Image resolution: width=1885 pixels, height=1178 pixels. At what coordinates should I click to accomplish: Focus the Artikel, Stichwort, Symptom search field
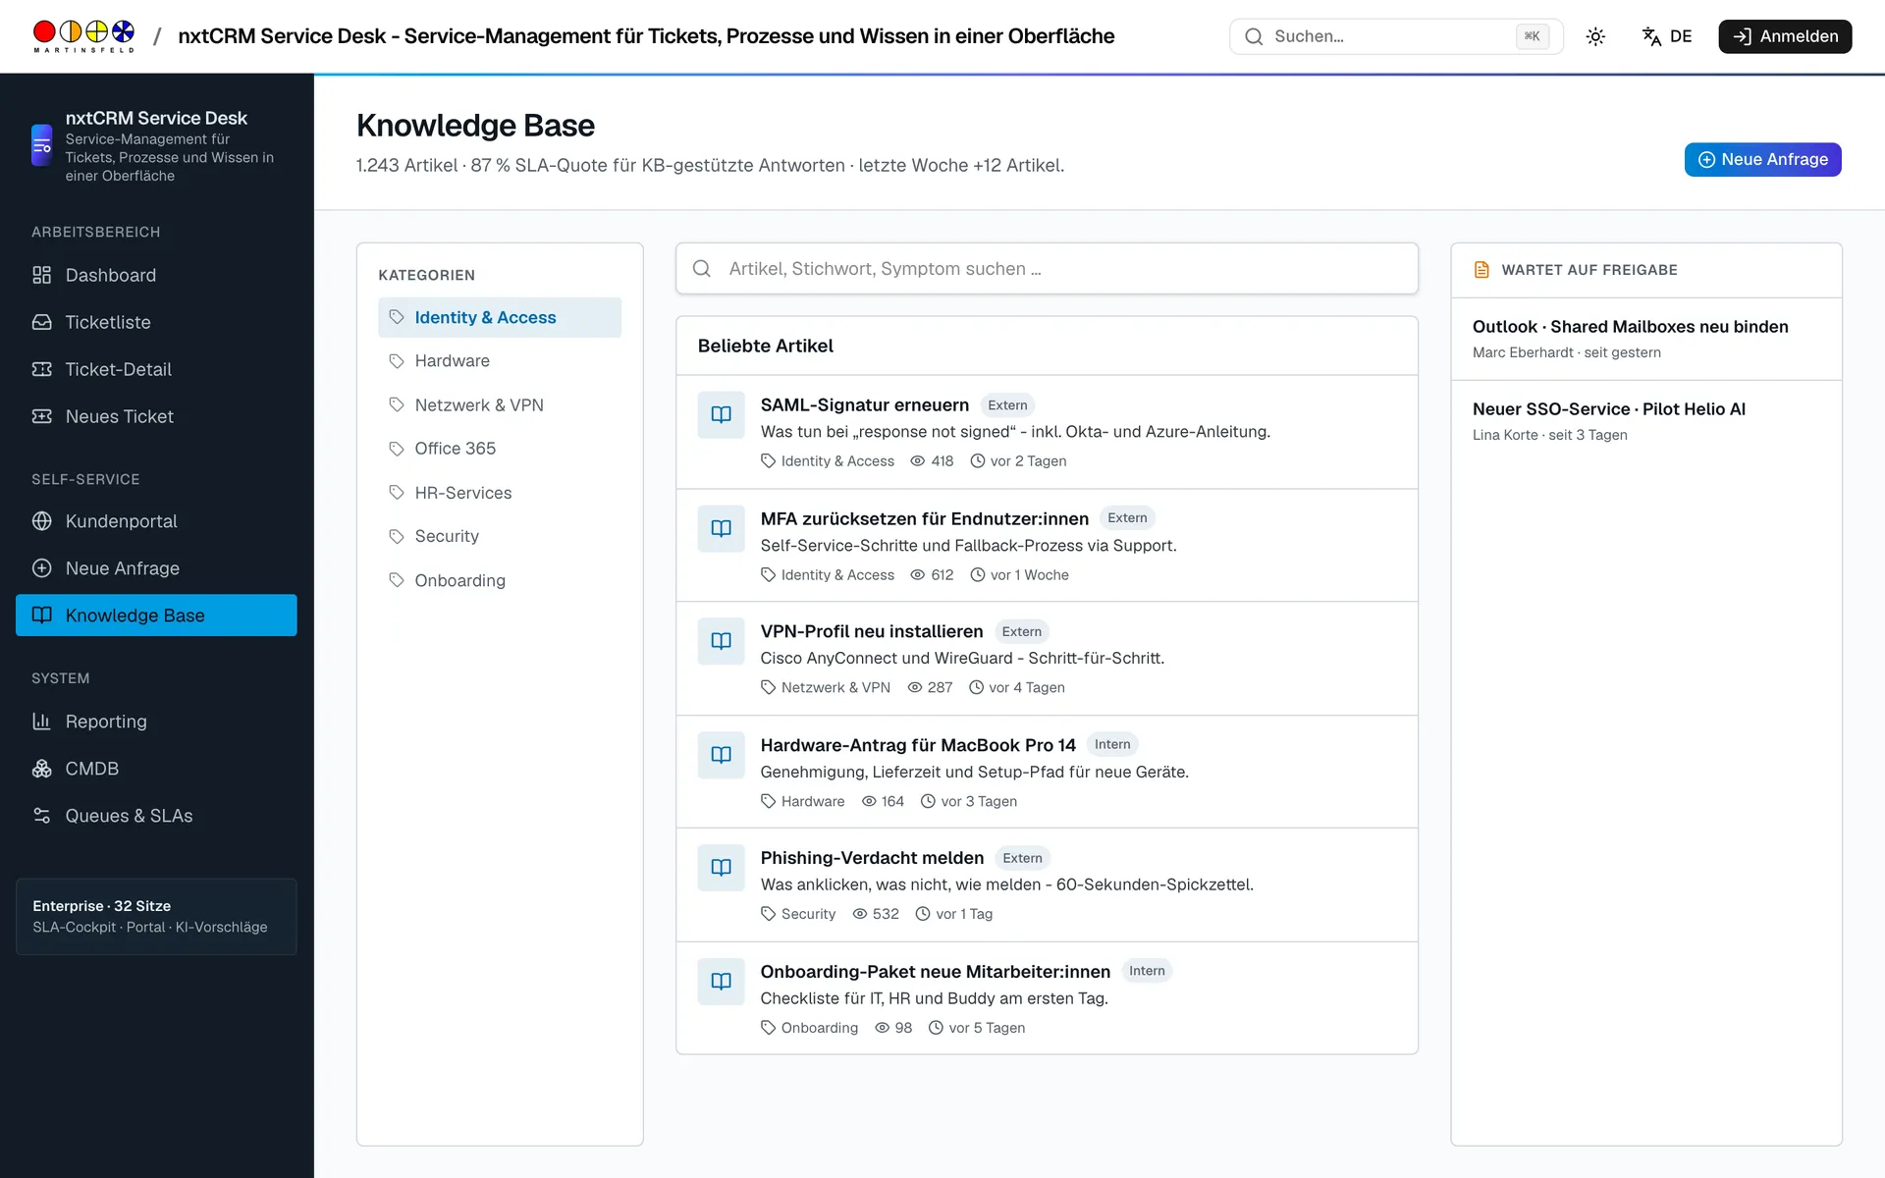(x=1047, y=269)
